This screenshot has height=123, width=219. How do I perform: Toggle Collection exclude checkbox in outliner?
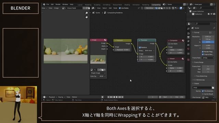[x=209, y=14]
